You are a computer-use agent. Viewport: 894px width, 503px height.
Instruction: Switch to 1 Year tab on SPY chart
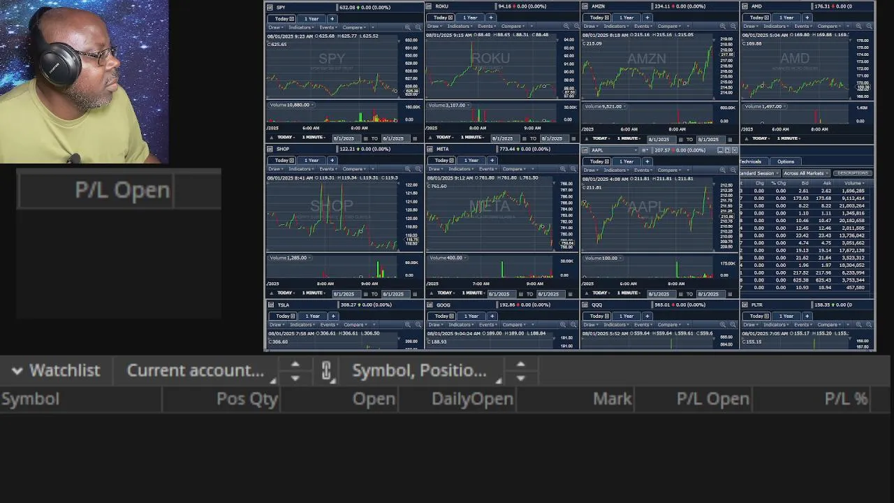click(x=312, y=18)
